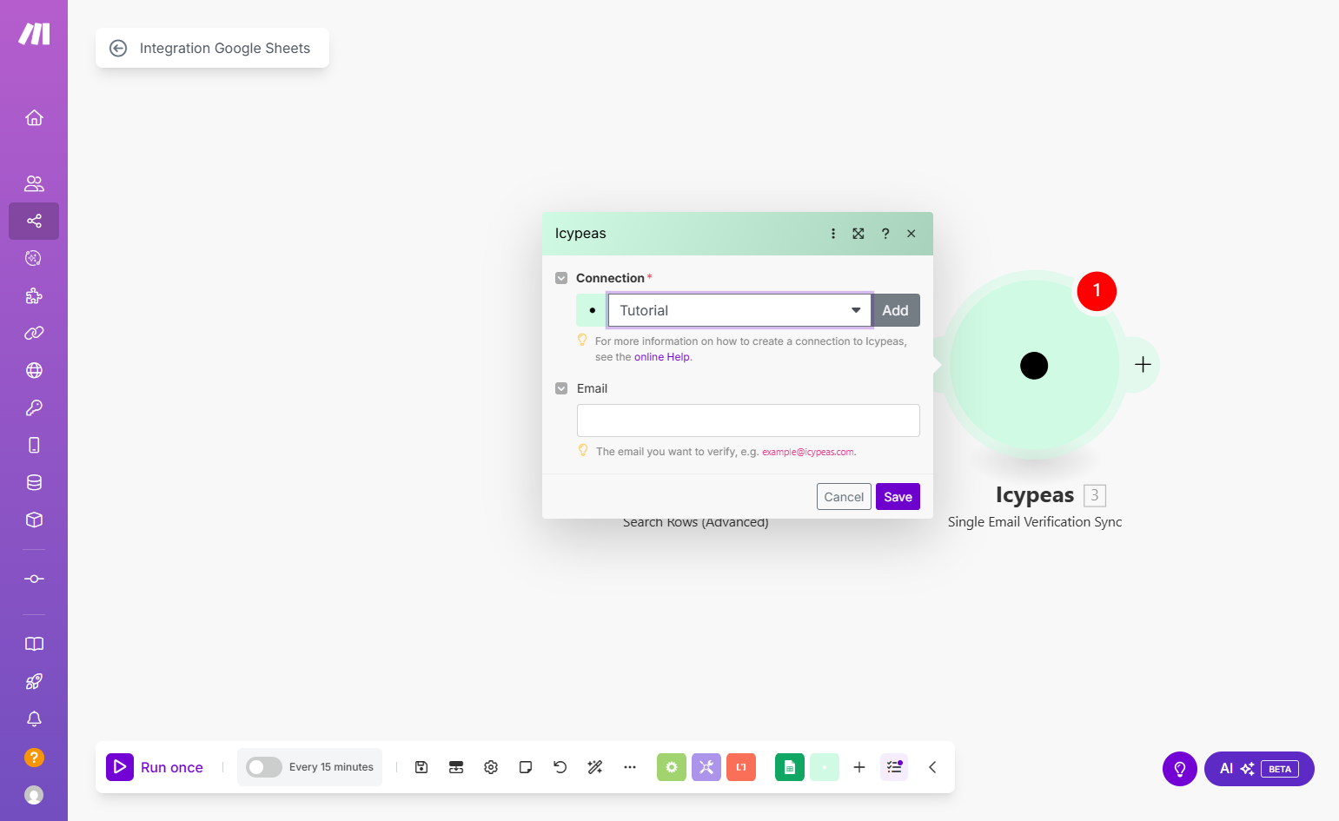The height and width of the screenshot is (821, 1339).
Task: Toggle the Email field checkbox
Action: pyautogui.click(x=561, y=388)
